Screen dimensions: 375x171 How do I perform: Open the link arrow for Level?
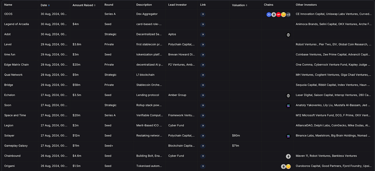click(203, 45)
